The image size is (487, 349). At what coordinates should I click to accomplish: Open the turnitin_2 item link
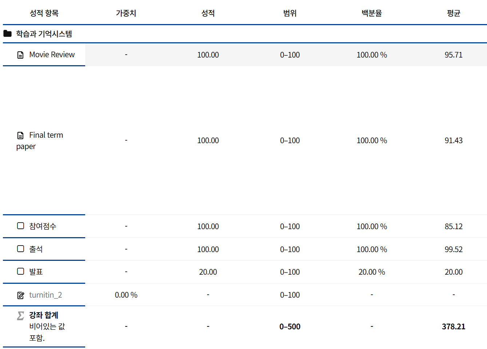[45, 295]
